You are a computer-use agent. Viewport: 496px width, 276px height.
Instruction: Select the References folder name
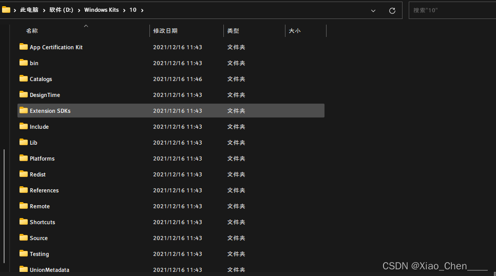point(44,190)
